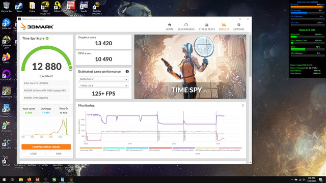Image resolution: width=326 pixels, height=183 pixels.
Task: Click the info icon next to Best score
Action: (67, 108)
